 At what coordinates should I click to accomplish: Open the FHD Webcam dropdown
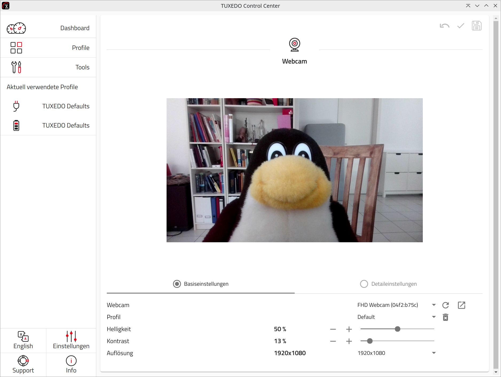(x=397, y=305)
